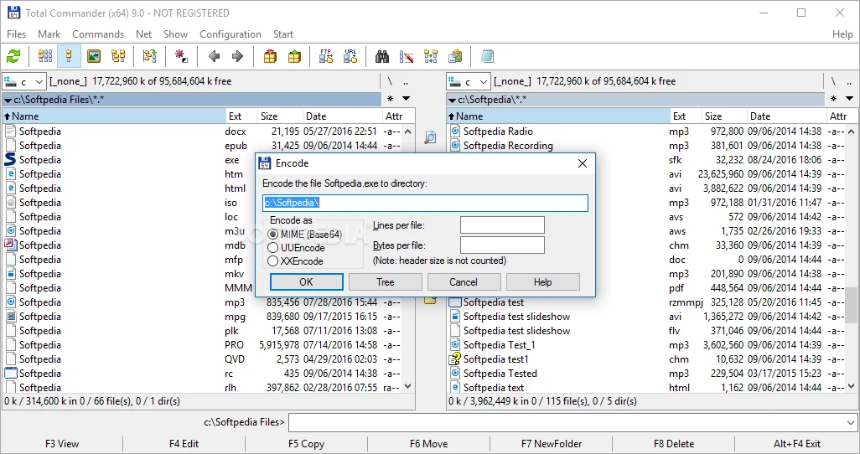Click the Tree button in Encode dialog
The image size is (860, 454).
(385, 281)
